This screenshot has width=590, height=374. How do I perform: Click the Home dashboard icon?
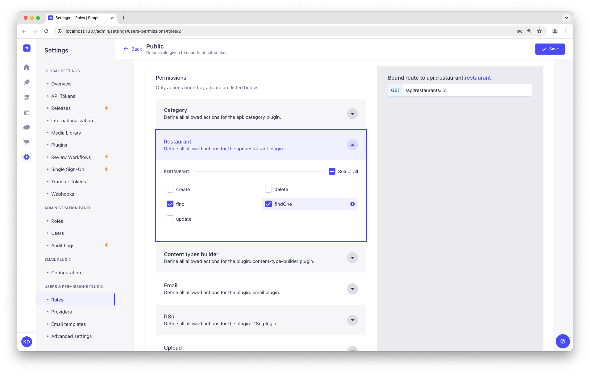coord(27,67)
